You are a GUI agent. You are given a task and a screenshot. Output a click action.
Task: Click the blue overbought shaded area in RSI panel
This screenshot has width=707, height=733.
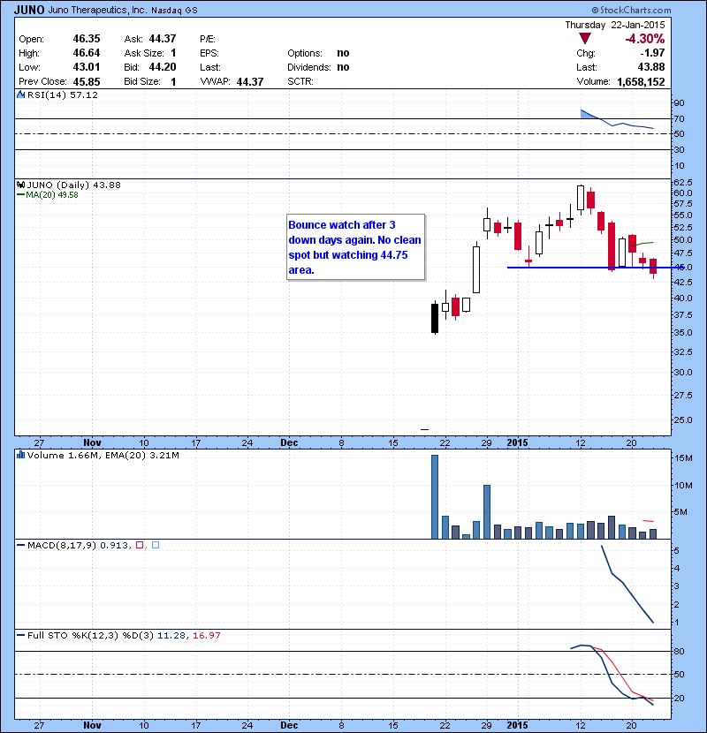pos(589,115)
